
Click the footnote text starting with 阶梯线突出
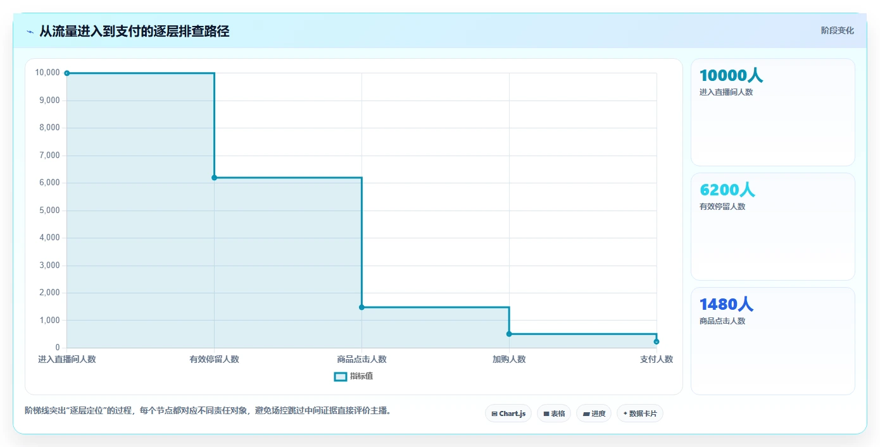[208, 410]
